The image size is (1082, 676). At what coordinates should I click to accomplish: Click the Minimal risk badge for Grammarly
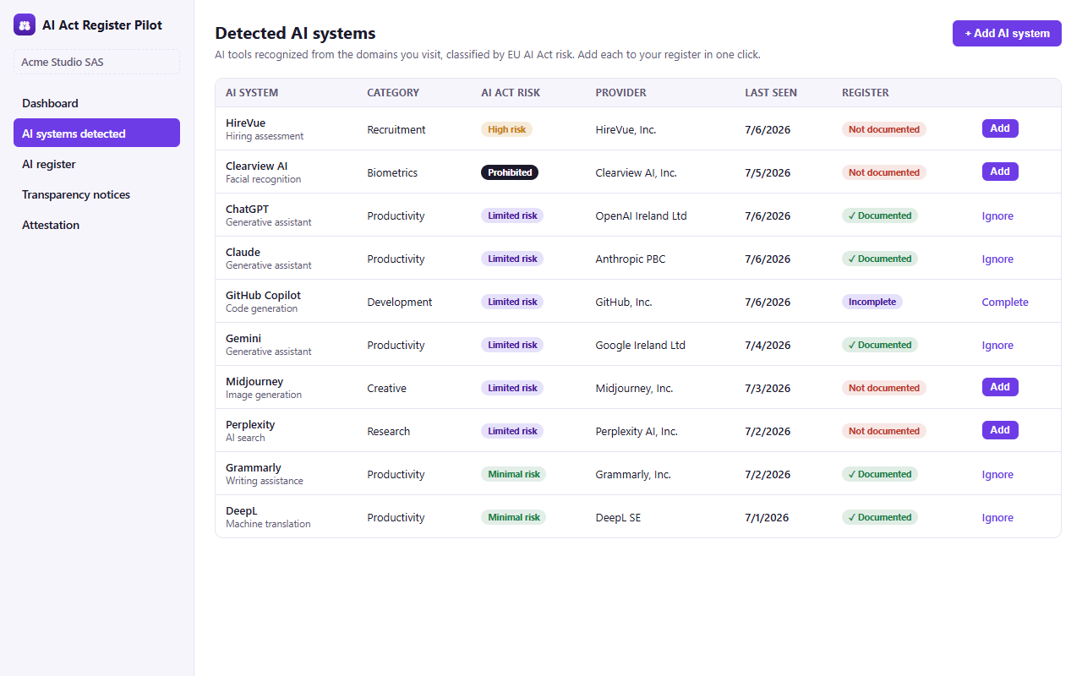click(x=514, y=474)
